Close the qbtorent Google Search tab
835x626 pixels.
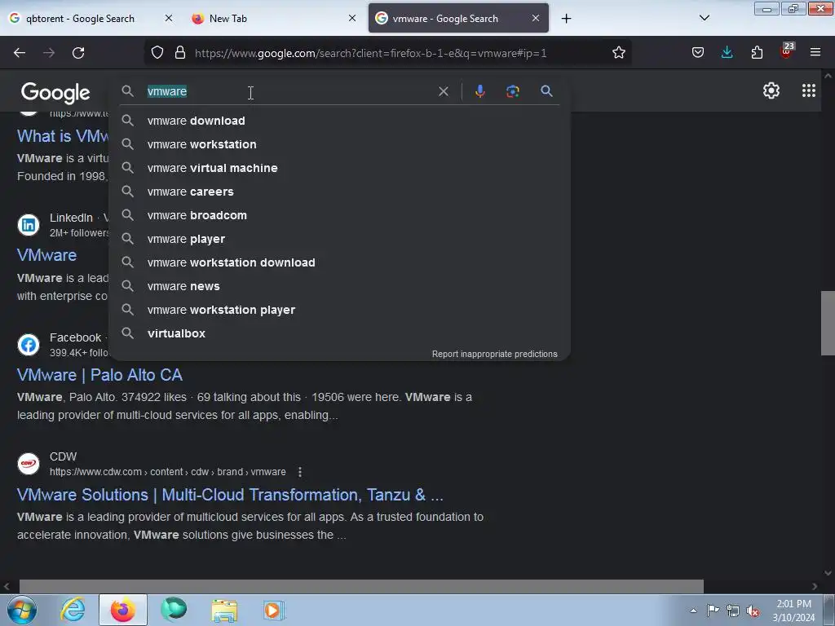(x=168, y=18)
